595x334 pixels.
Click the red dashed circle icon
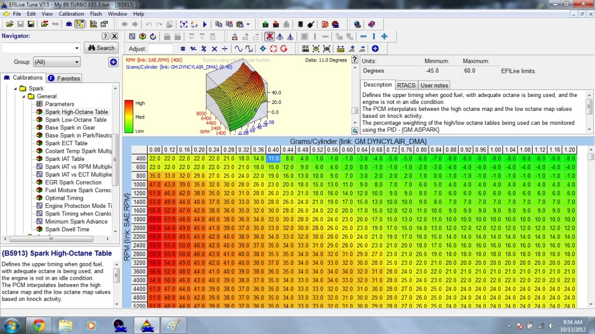pyautogui.click(x=273, y=49)
